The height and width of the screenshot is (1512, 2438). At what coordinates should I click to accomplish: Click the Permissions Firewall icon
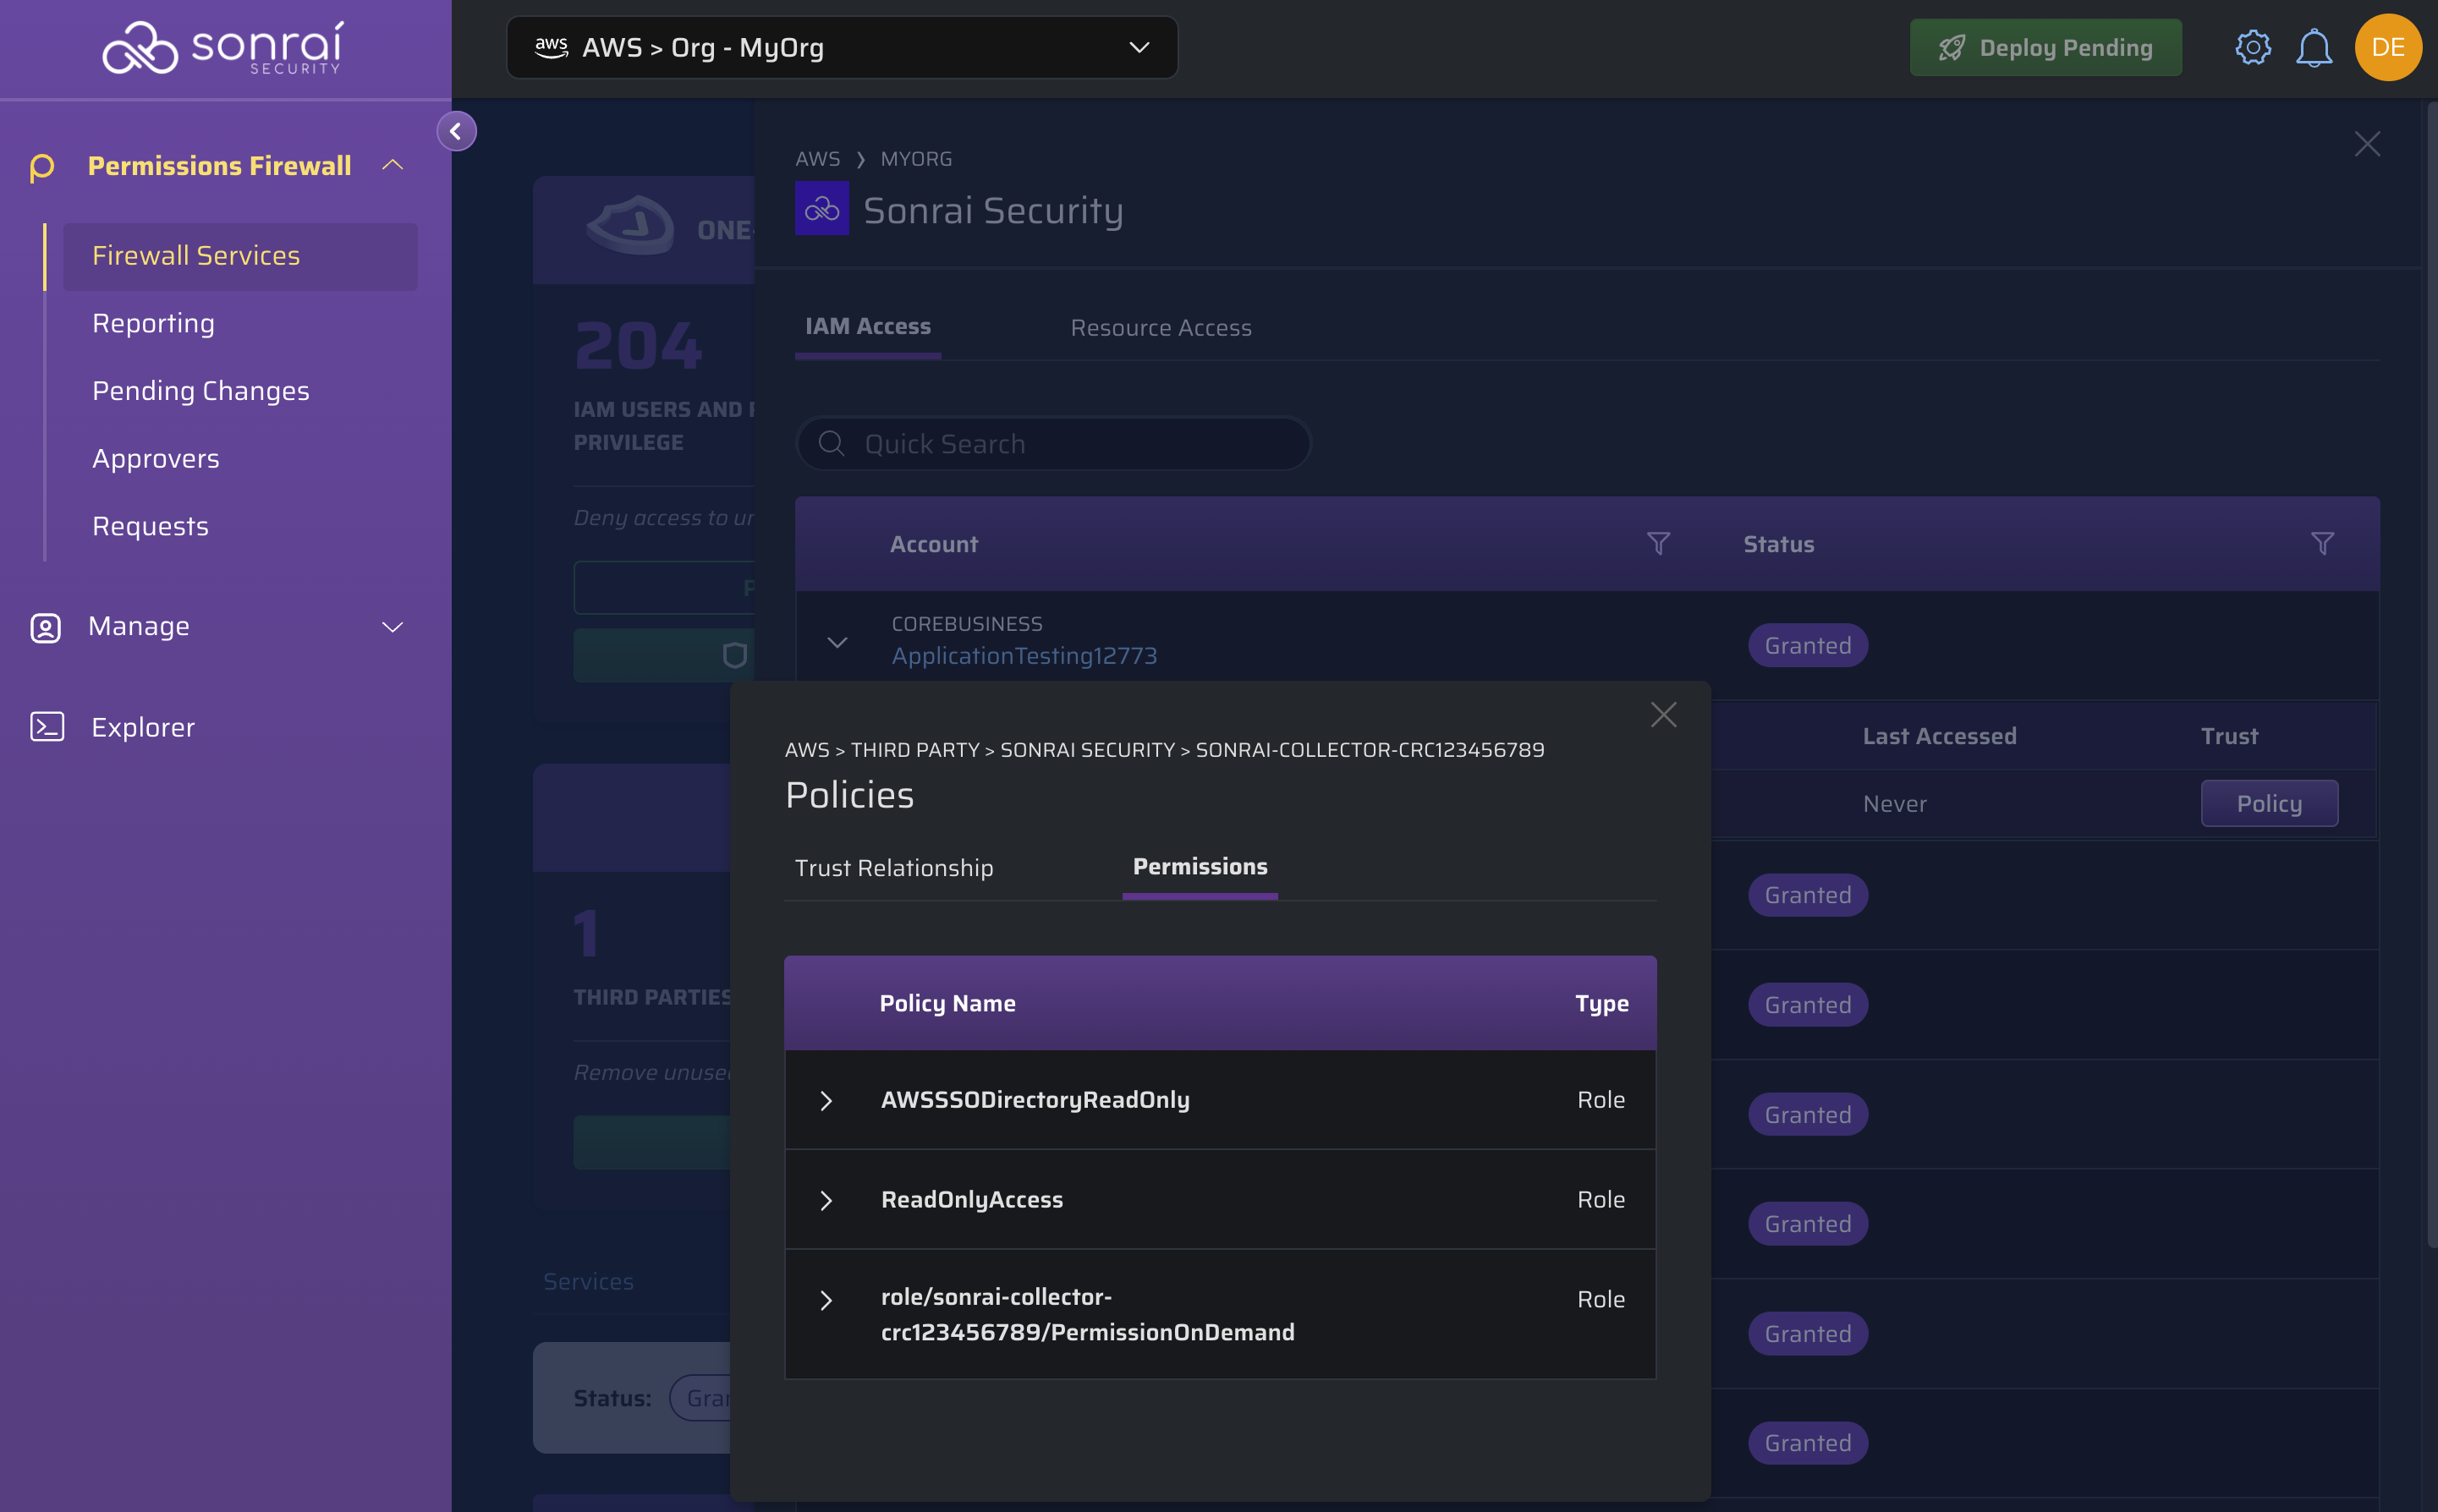click(42, 167)
